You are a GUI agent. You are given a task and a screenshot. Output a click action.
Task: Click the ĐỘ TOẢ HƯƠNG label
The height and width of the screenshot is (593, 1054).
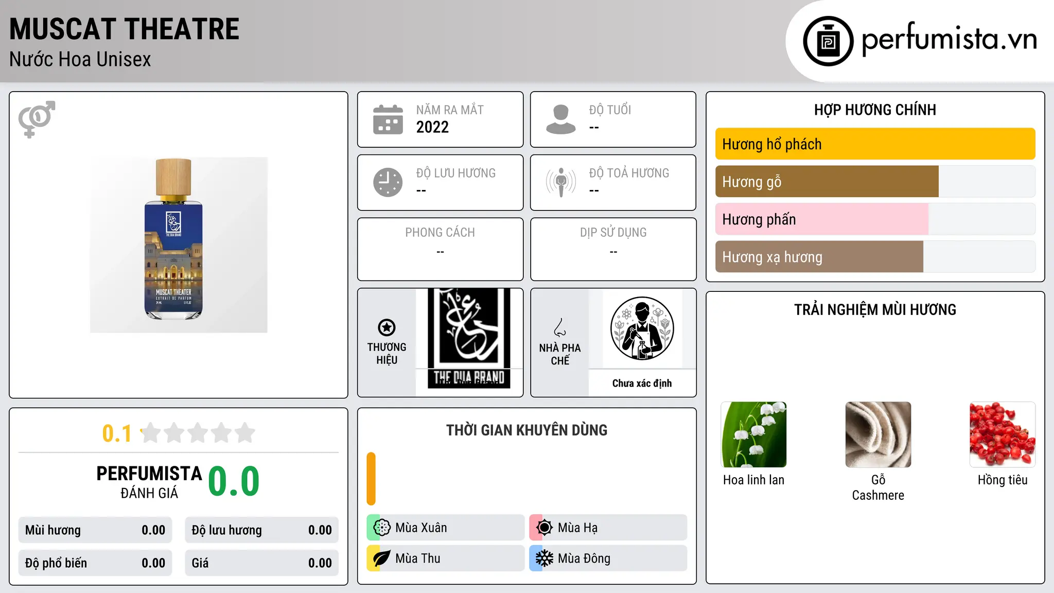[x=629, y=173]
